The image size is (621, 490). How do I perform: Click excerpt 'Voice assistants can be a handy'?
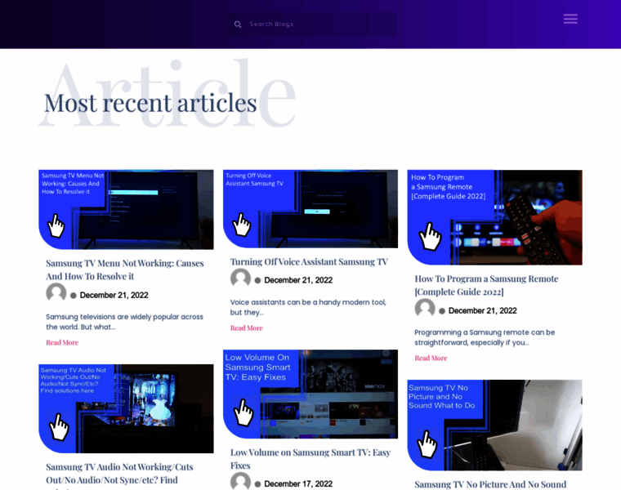tap(308, 307)
